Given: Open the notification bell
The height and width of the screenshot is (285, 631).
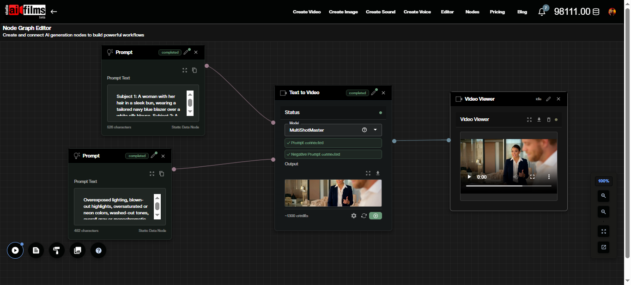Looking at the screenshot, I should 541,12.
